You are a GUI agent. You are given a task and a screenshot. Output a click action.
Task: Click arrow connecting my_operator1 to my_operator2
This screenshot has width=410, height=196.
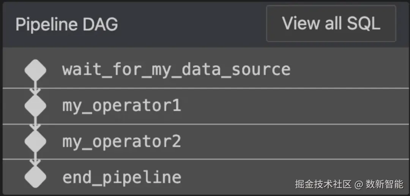35,124
